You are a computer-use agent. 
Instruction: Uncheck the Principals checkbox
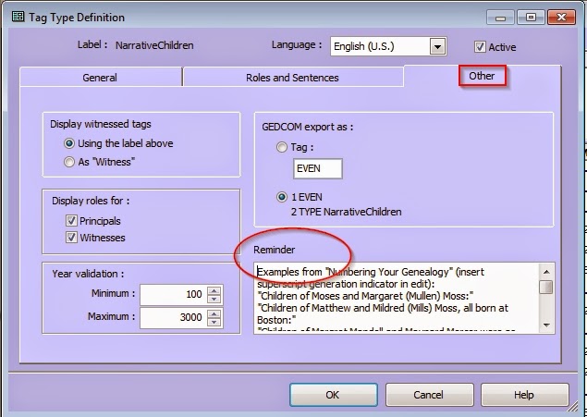pyautogui.click(x=71, y=220)
